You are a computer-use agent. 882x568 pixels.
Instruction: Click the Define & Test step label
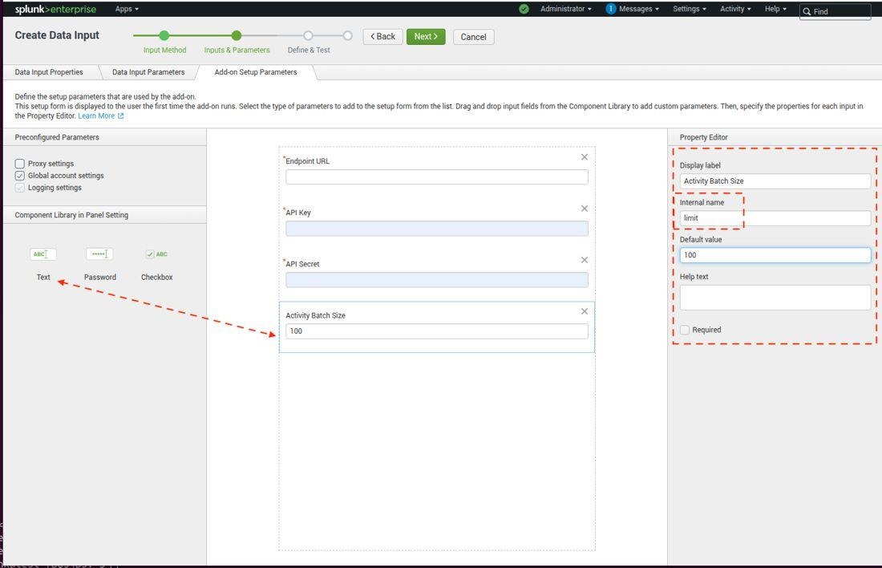pyautogui.click(x=309, y=50)
